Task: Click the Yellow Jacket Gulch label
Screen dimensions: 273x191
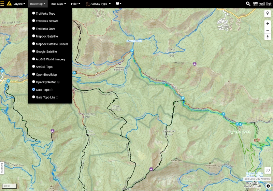Action: [x=86, y=115]
